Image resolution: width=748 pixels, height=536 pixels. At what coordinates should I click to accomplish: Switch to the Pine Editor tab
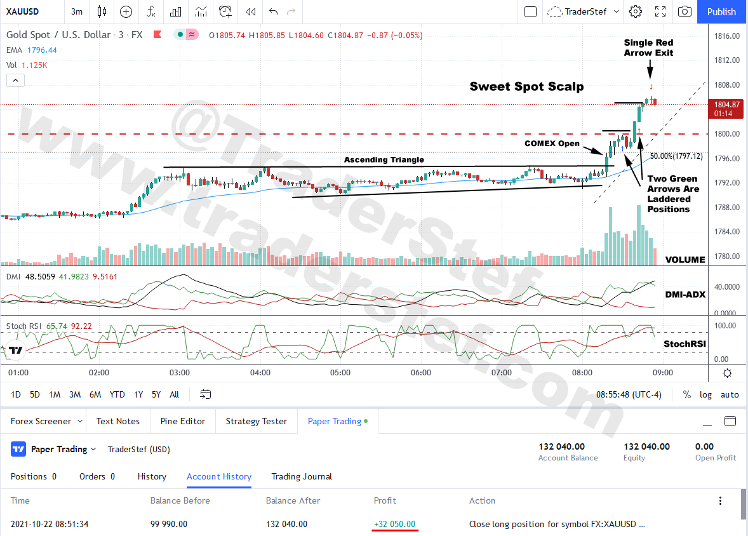pos(182,421)
